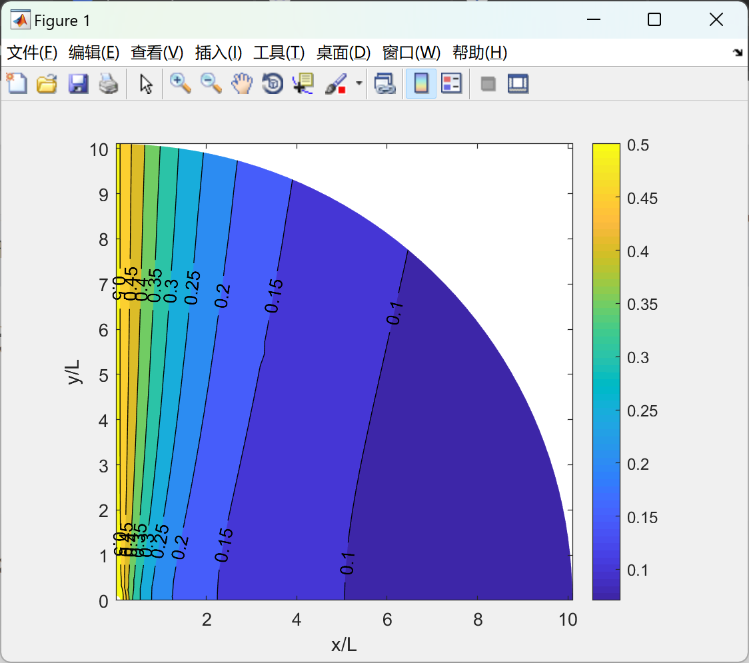Close the Figure 1 window
Screen dimensions: 749x663
click(x=716, y=19)
